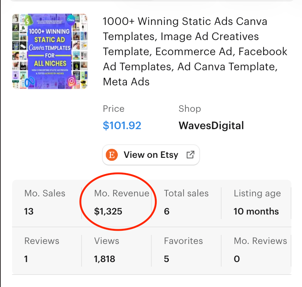Click the Mo. Reviews stat label

click(x=260, y=241)
